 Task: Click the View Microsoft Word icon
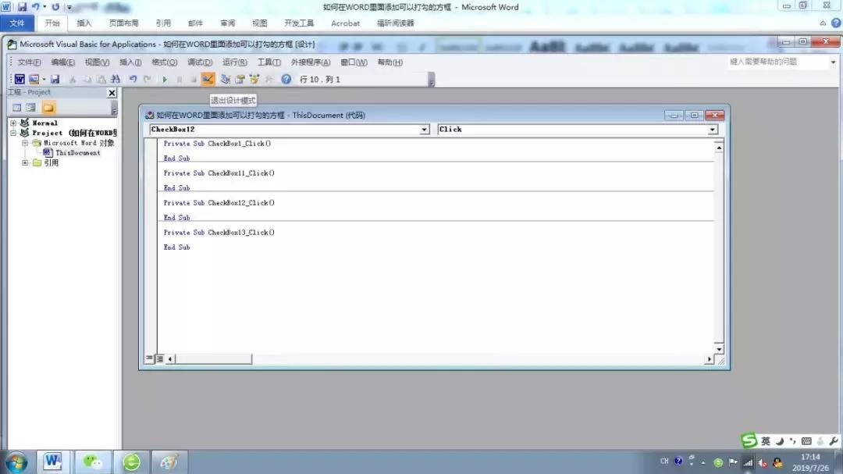point(19,78)
